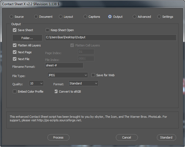185x147 pixels.
Task: Click the Page Index field
Action: coord(86,52)
